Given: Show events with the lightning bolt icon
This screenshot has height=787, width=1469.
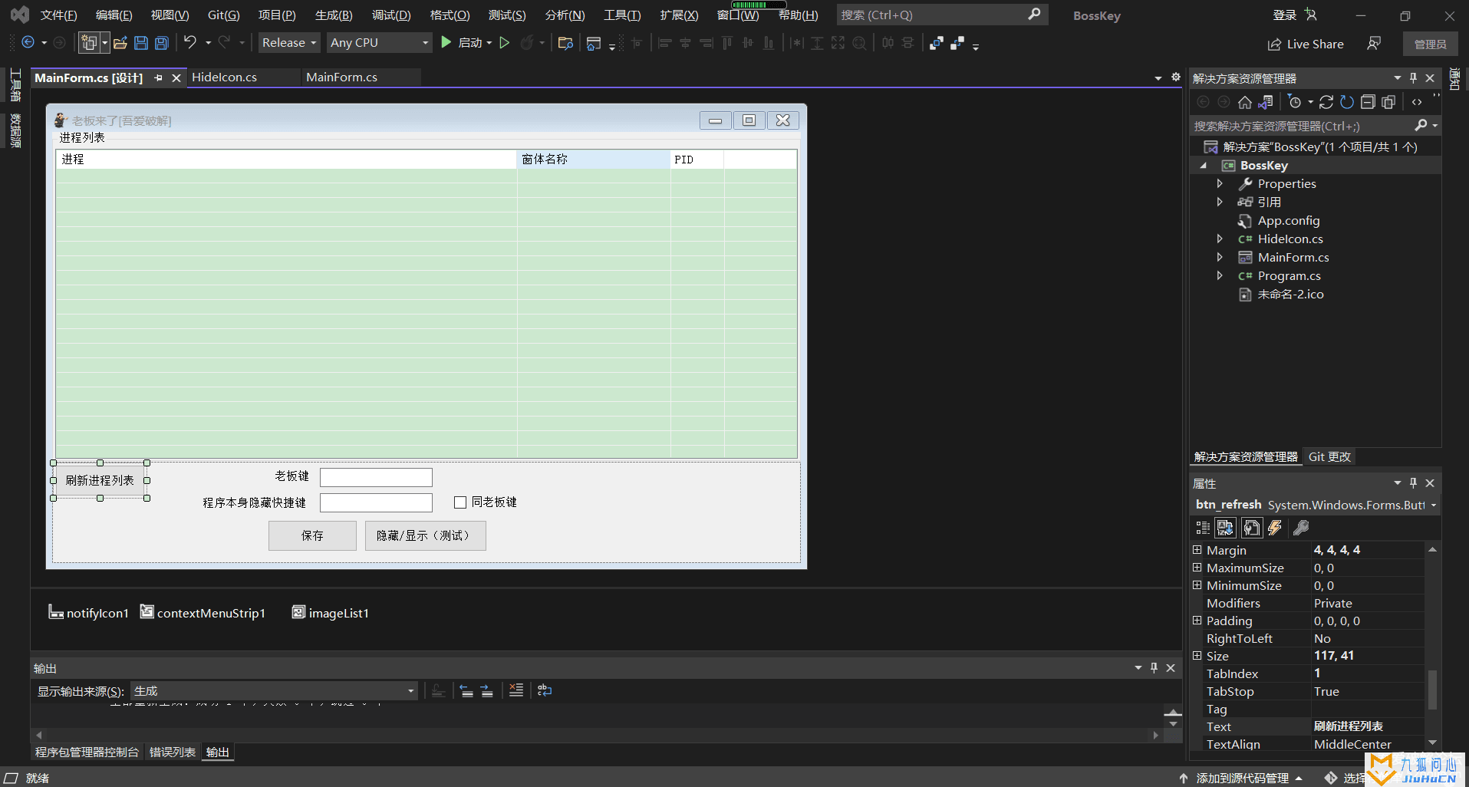Looking at the screenshot, I should pyautogui.click(x=1275, y=528).
